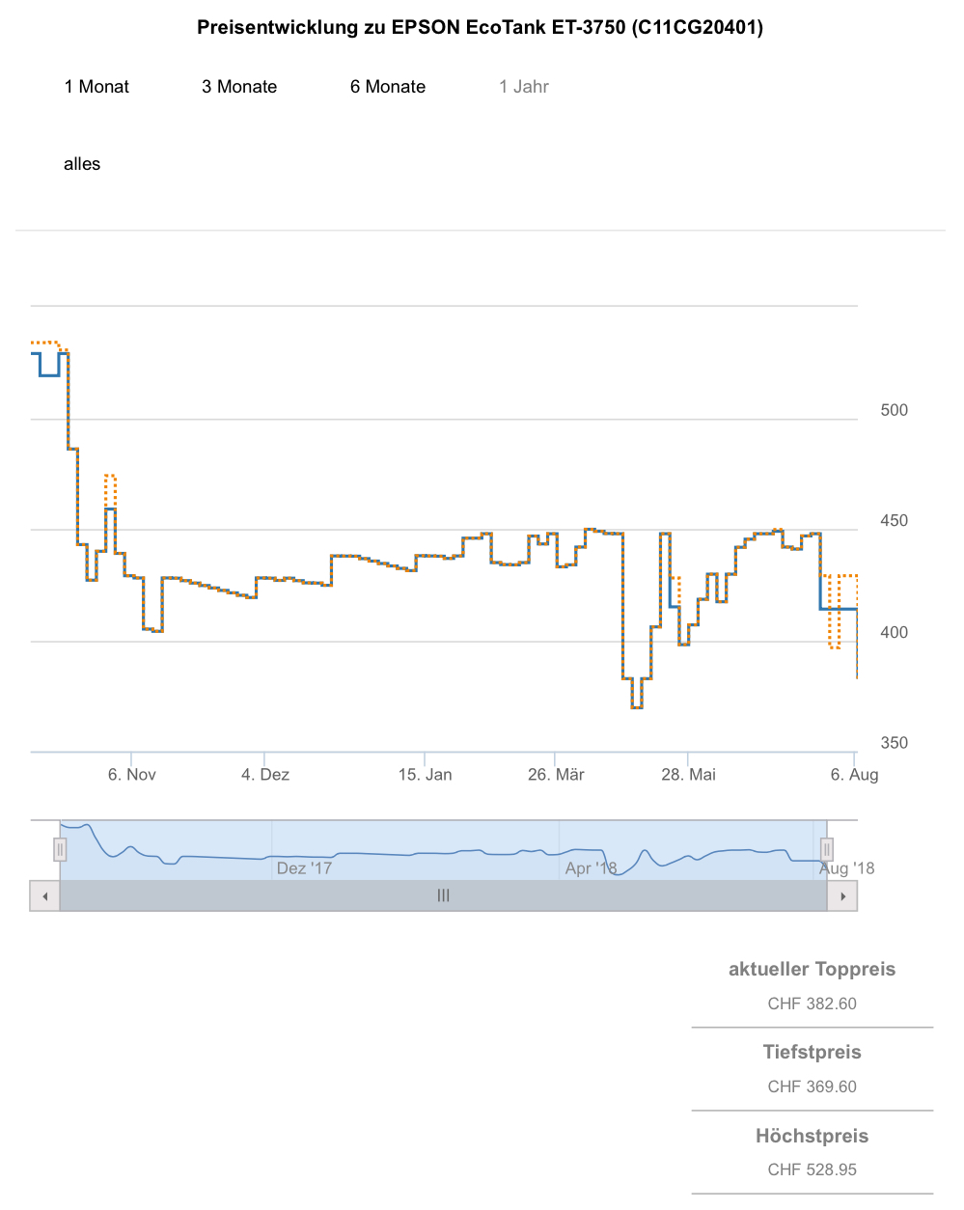This screenshot has height=1210, width=964.
Task: Show the alles full price history
Action: click(x=82, y=164)
